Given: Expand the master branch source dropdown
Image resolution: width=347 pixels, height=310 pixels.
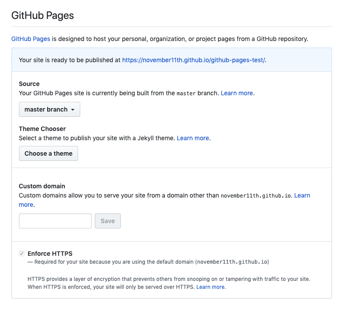Looking at the screenshot, I should click(x=49, y=109).
